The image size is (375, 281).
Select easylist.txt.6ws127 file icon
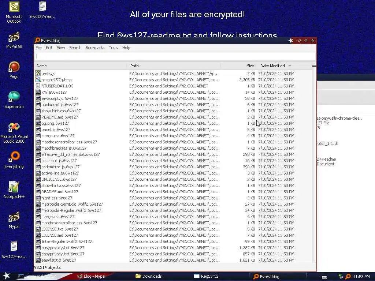[38, 260]
